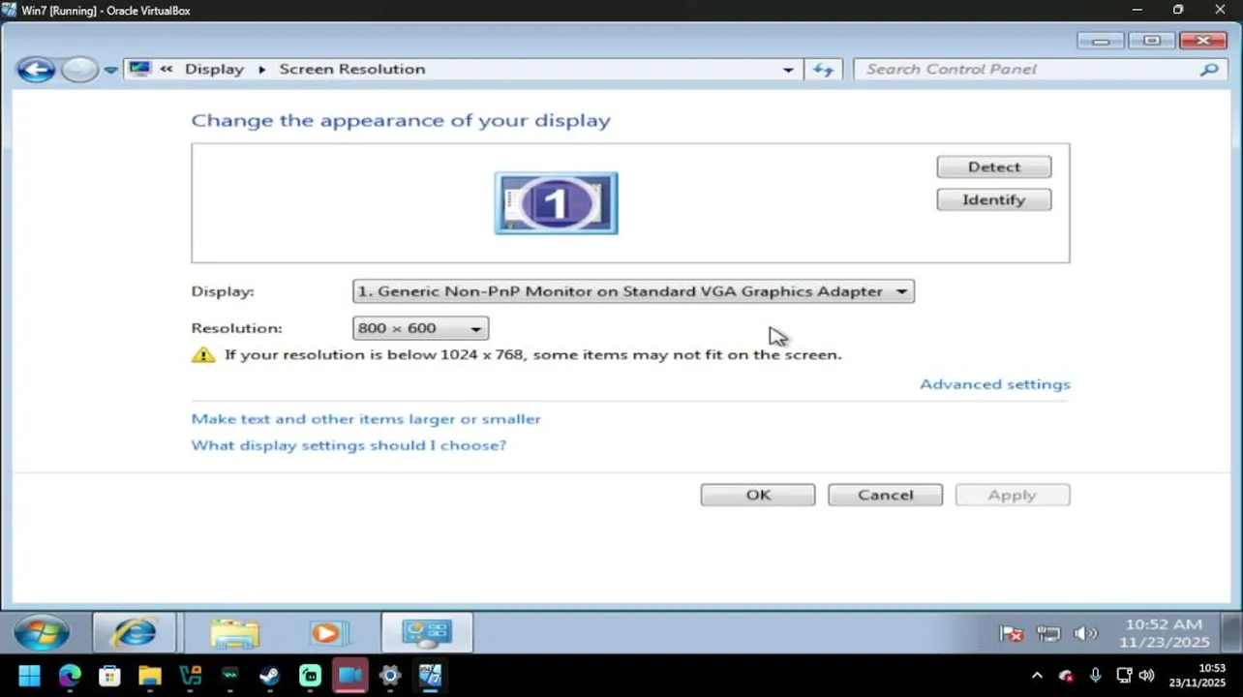Open the Display monitor dropdown
Image resolution: width=1243 pixels, height=697 pixels.
point(633,291)
